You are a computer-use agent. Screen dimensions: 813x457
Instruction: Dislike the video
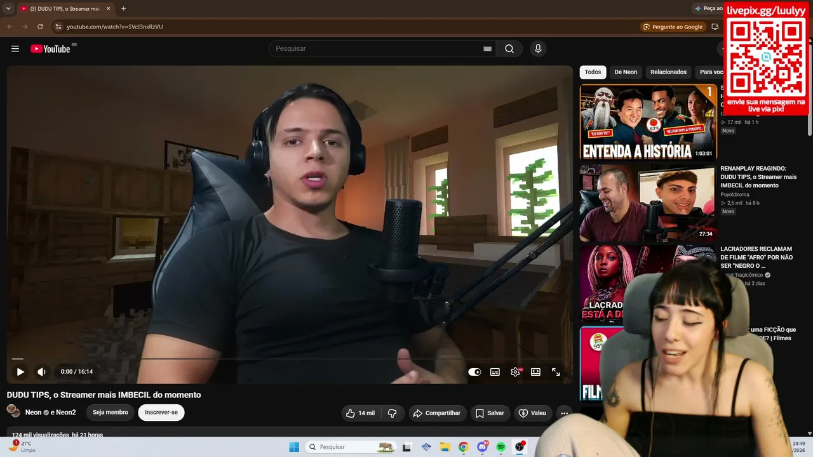click(393, 413)
